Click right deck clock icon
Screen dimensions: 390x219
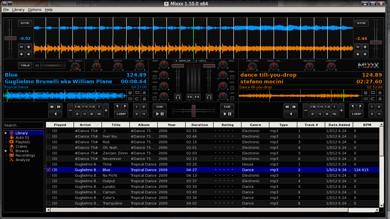[366, 93]
